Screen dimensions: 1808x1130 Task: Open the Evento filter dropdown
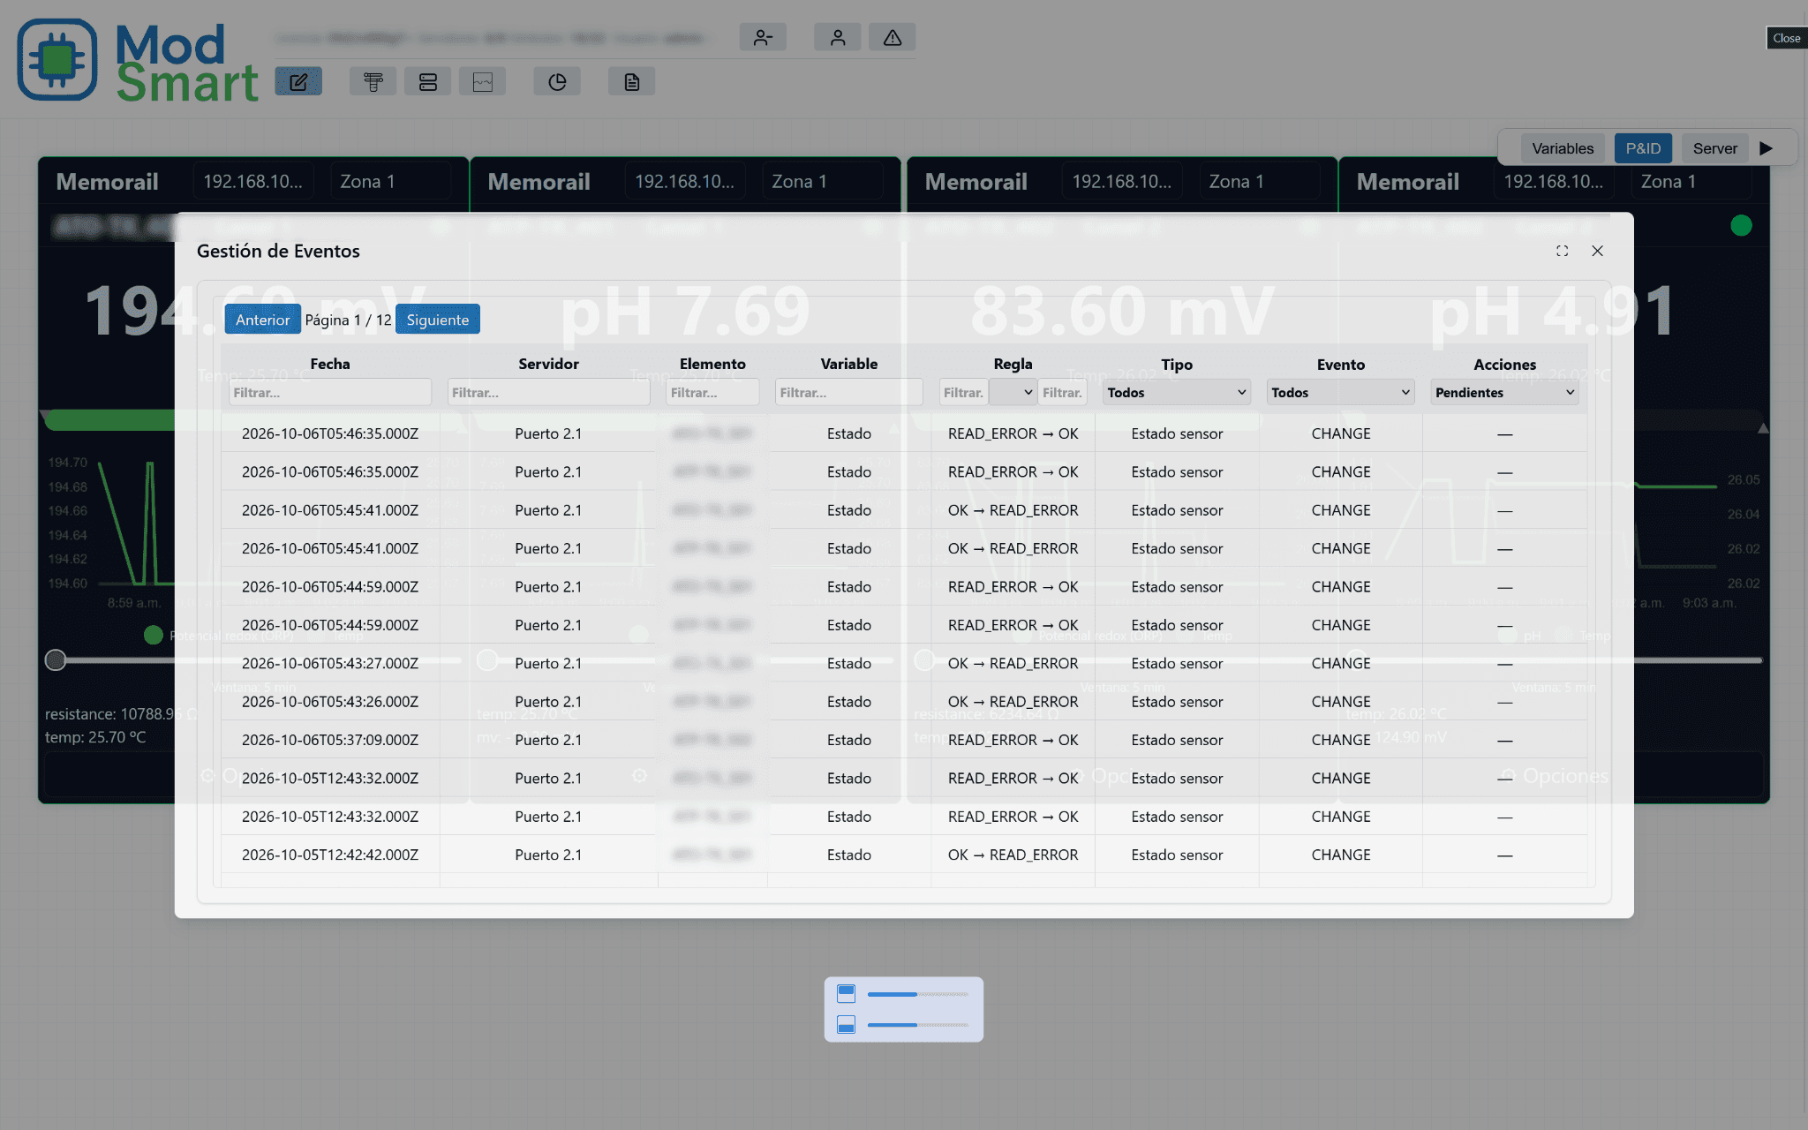(1340, 392)
